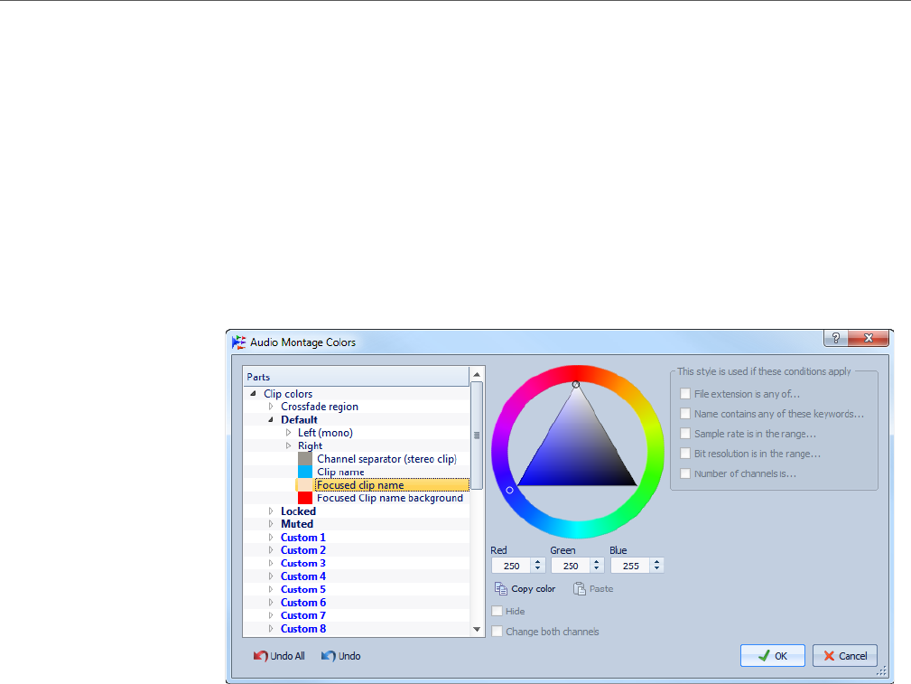This screenshot has height=684, width=911.
Task: Click the Blue value field
Action: [631, 566]
